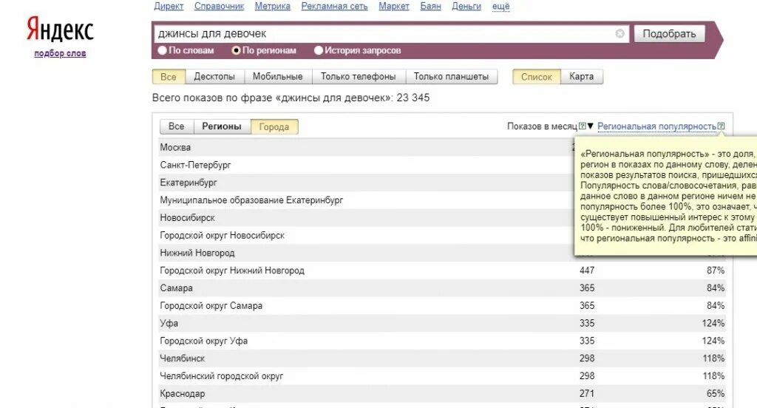This screenshot has height=408, width=757.
Task: Open the Маркет link
Action: (x=394, y=6)
